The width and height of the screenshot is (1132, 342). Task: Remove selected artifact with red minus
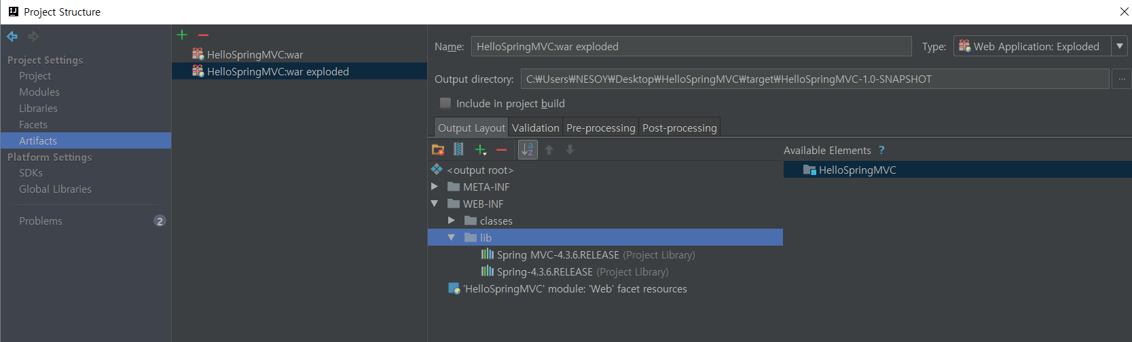click(203, 35)
